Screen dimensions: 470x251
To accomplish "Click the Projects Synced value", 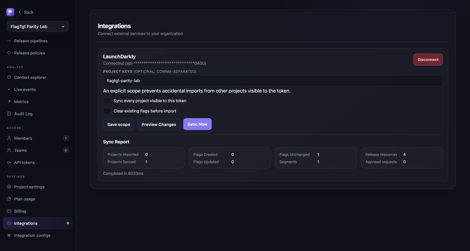I will pos(146,162).
